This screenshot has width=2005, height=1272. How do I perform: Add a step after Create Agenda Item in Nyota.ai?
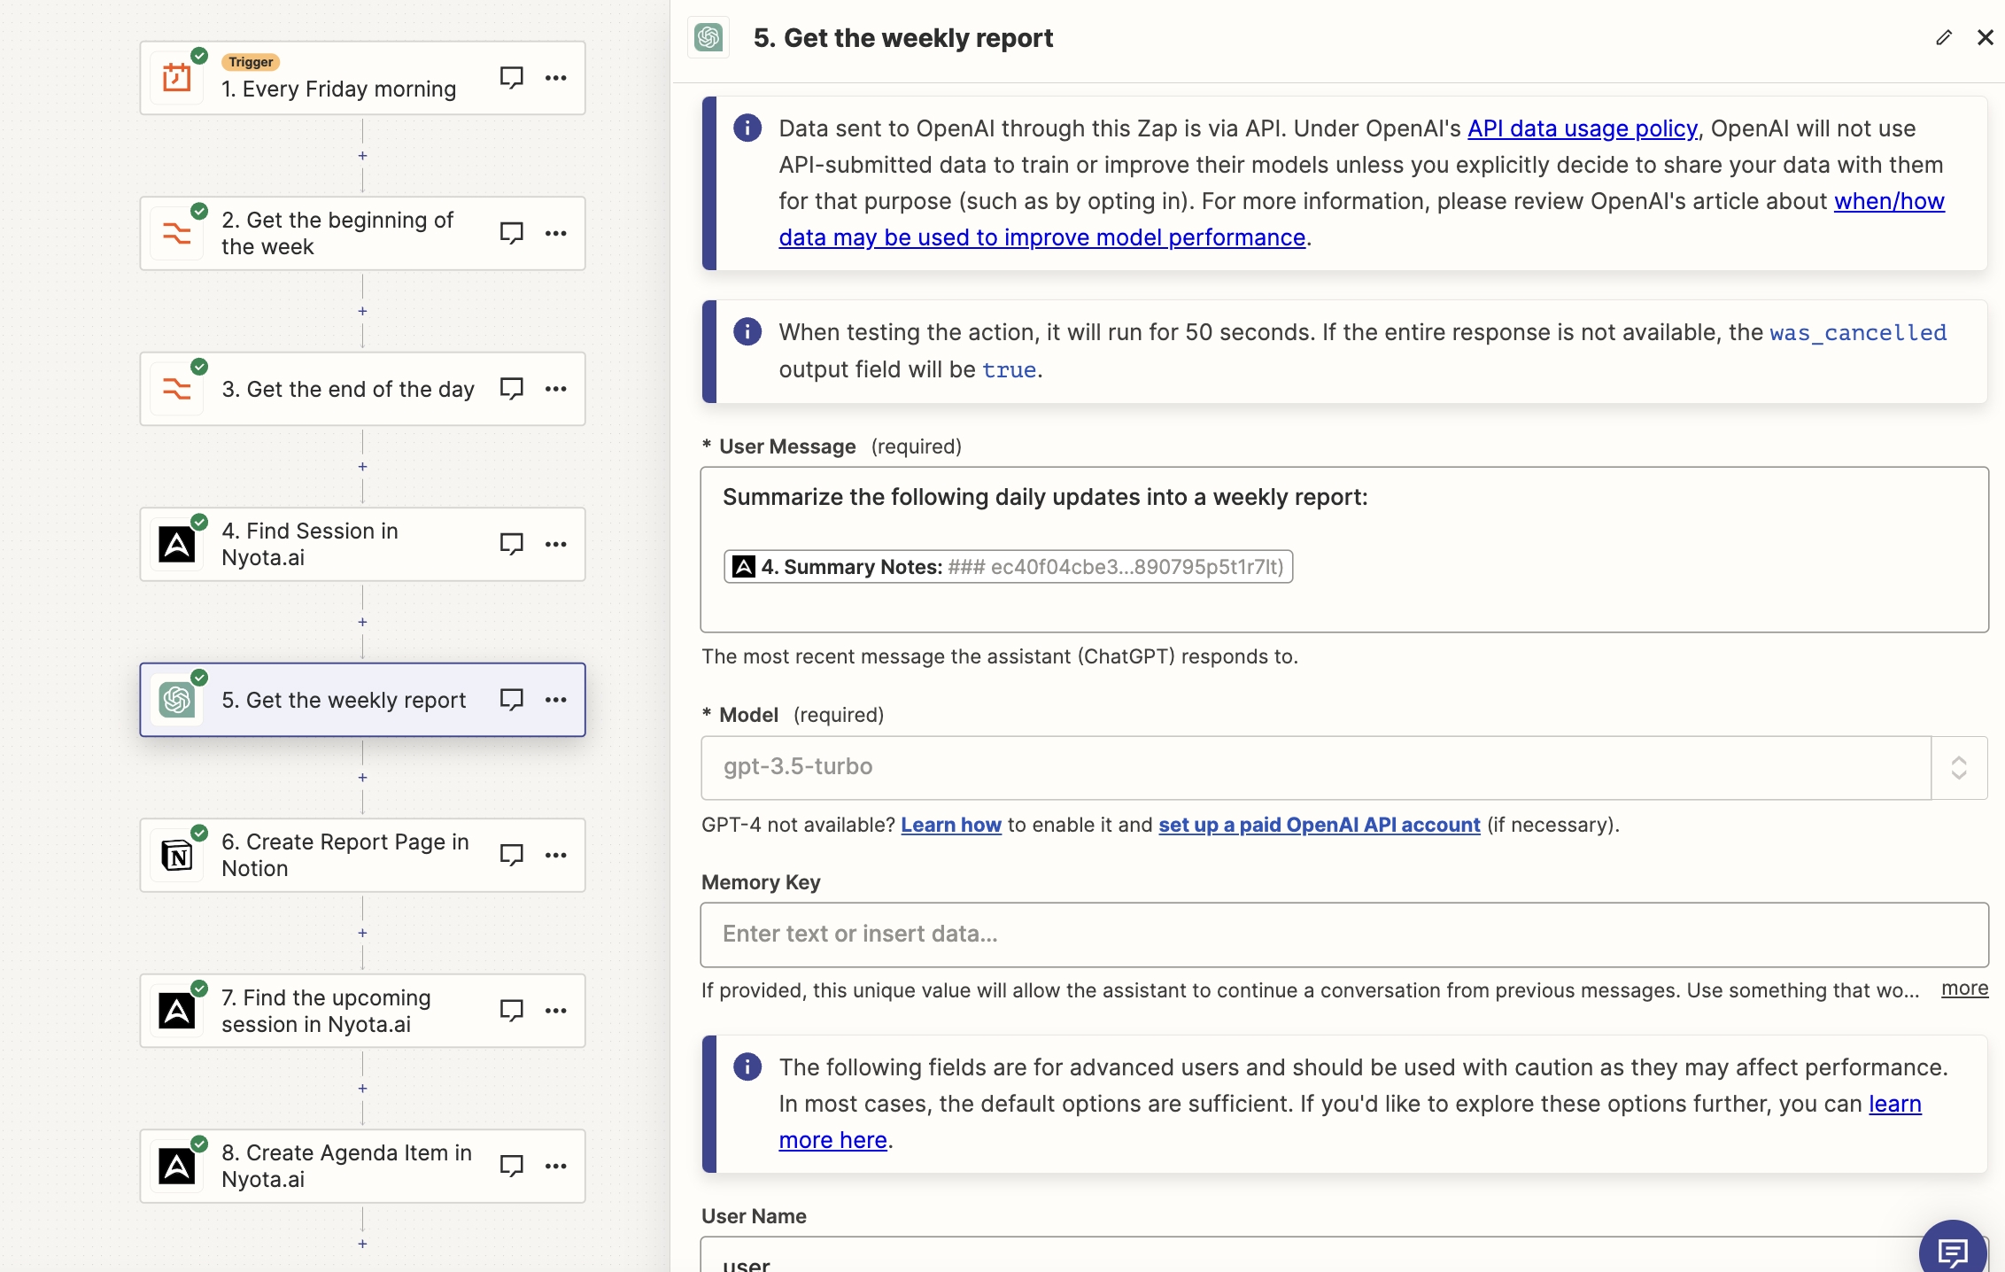pos(362,1244)
